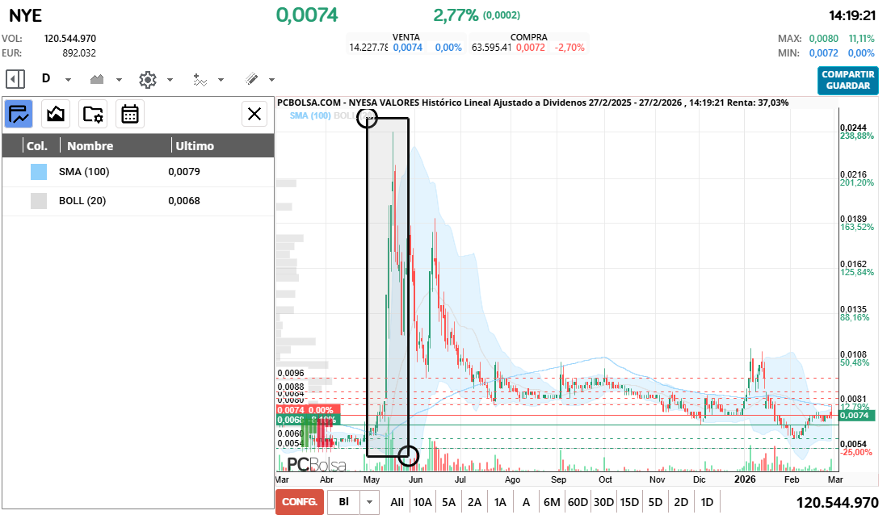Click the SMA (100) blue color swatch

(39, 172)
